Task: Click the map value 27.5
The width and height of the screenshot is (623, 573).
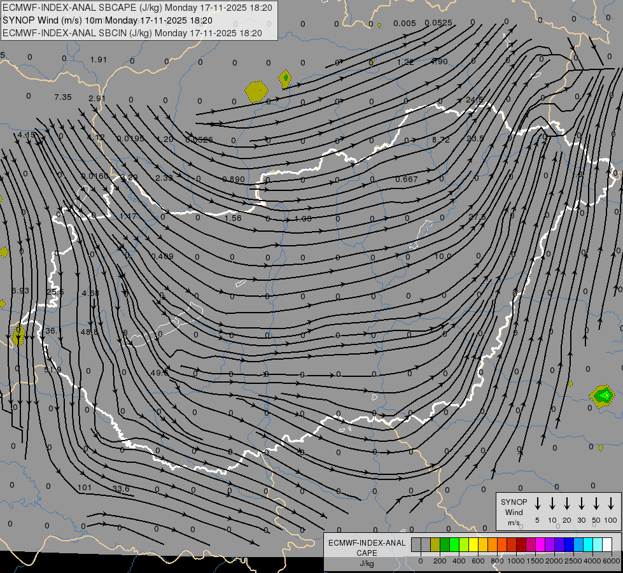Action: 477,216
